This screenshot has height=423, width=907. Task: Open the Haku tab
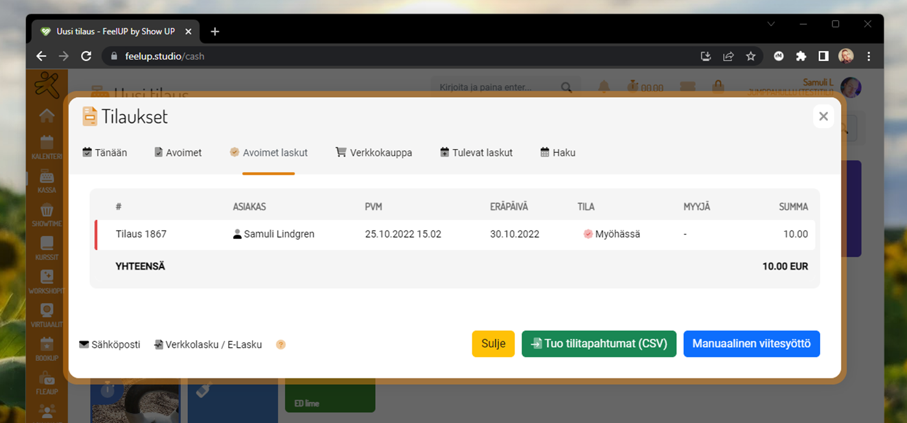(x=558, y=153)
